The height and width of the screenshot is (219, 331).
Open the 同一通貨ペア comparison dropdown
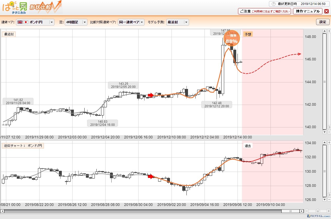click(x=131, y=22)
